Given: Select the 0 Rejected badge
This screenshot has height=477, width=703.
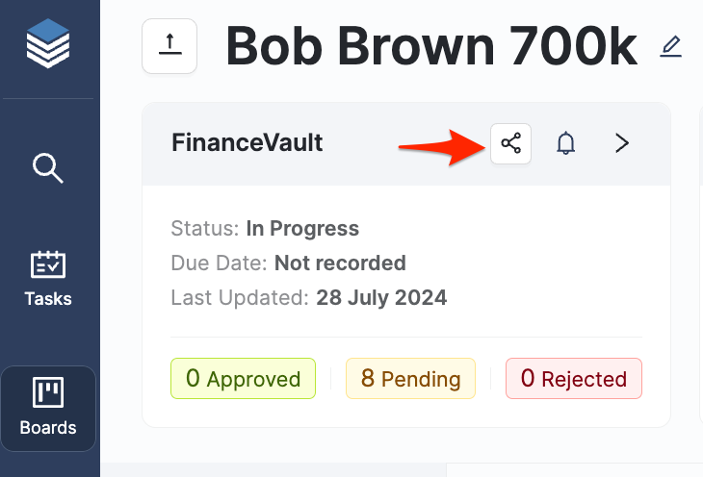Looking at the screenshot, I should pyautogui.click(x=573, y=378).
